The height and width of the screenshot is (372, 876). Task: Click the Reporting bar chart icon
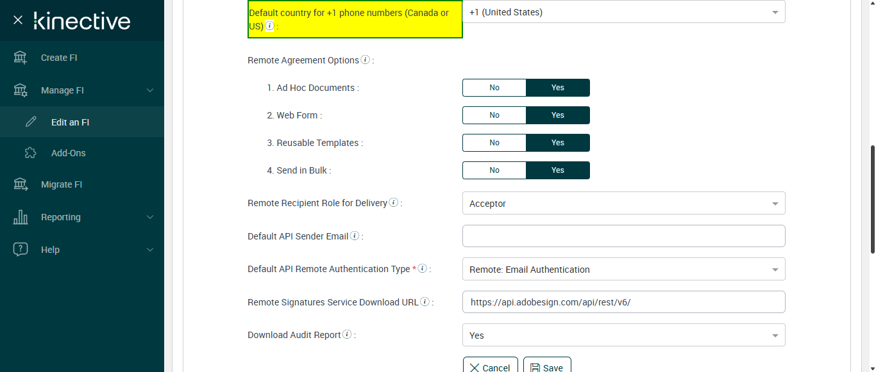click(21, 217)
